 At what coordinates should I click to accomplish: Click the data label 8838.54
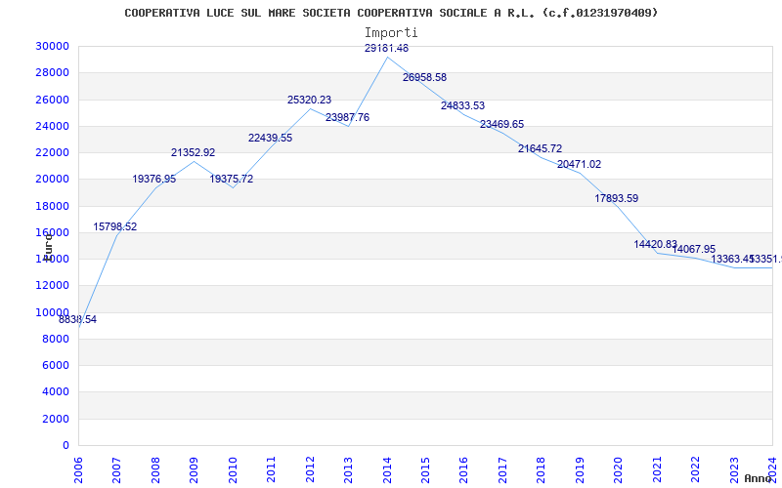click(78, 320)
